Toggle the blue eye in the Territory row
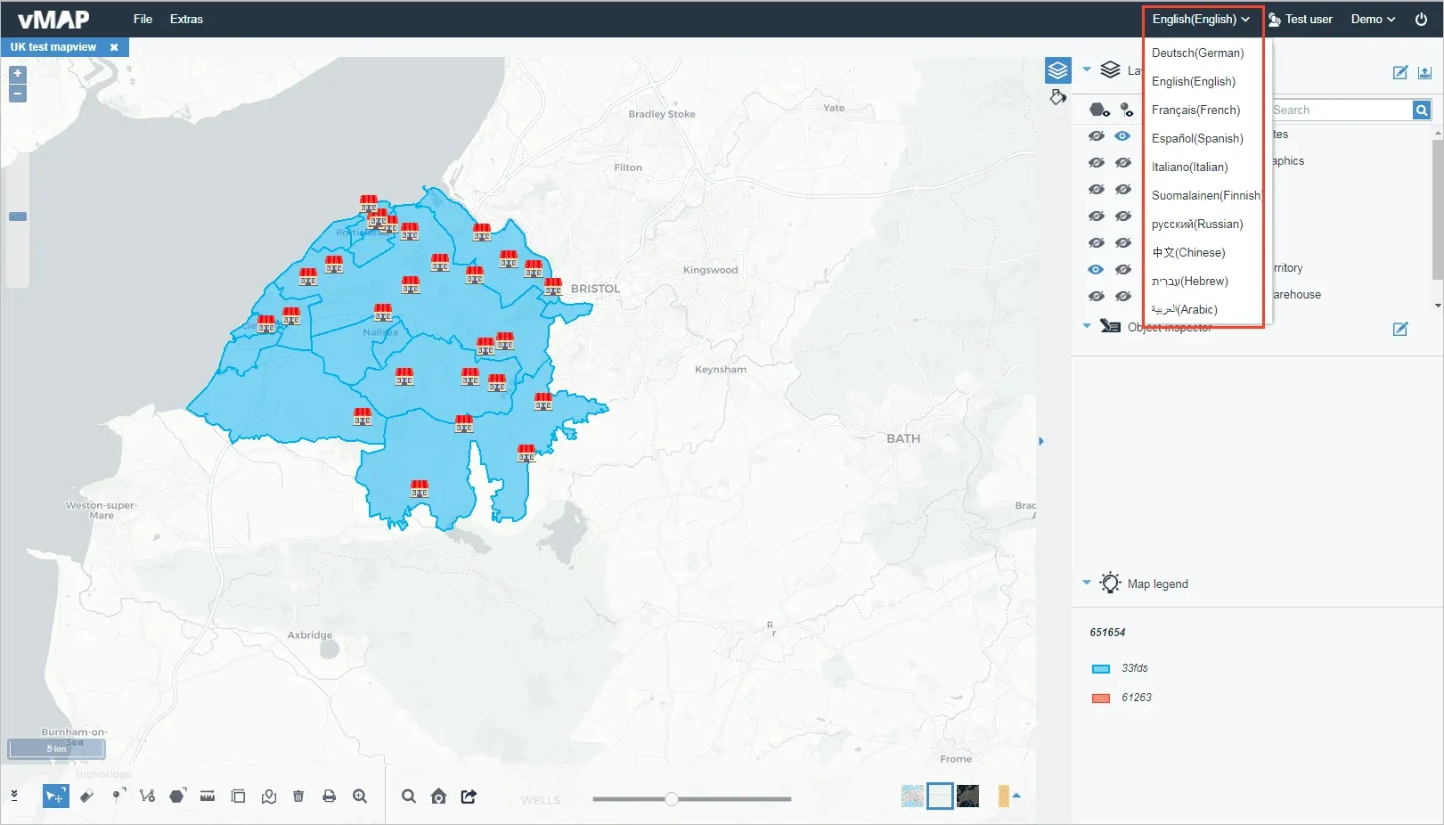Viewport: 1444px width, 825px height. (1096, 269)
